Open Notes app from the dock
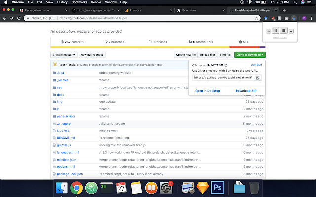Viewport: 316px width, 197px height. 136,188
